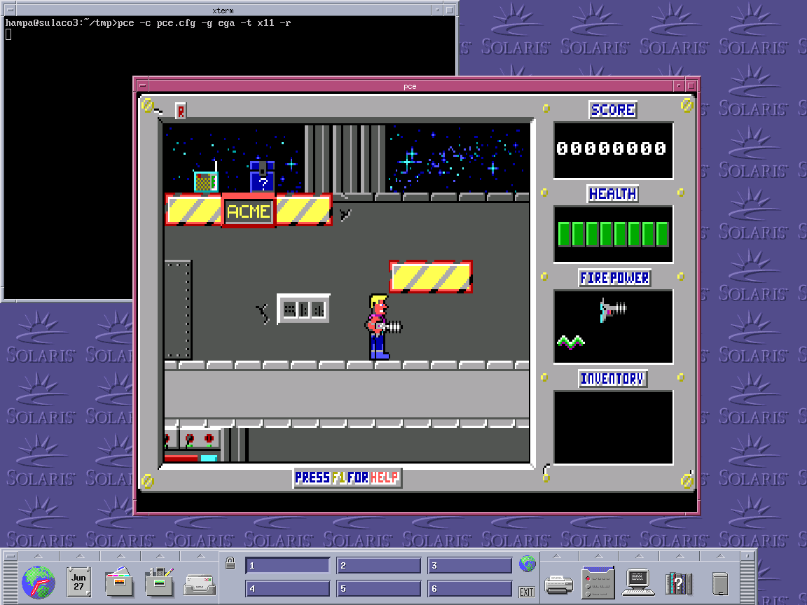Click the blue question mark box in the game

(263, 176)
